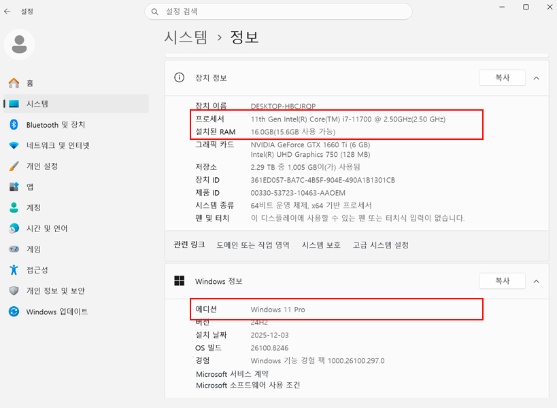Open 앱 settings page
Viewport: 557px width, 408px height.
click(x=75, y=187)
